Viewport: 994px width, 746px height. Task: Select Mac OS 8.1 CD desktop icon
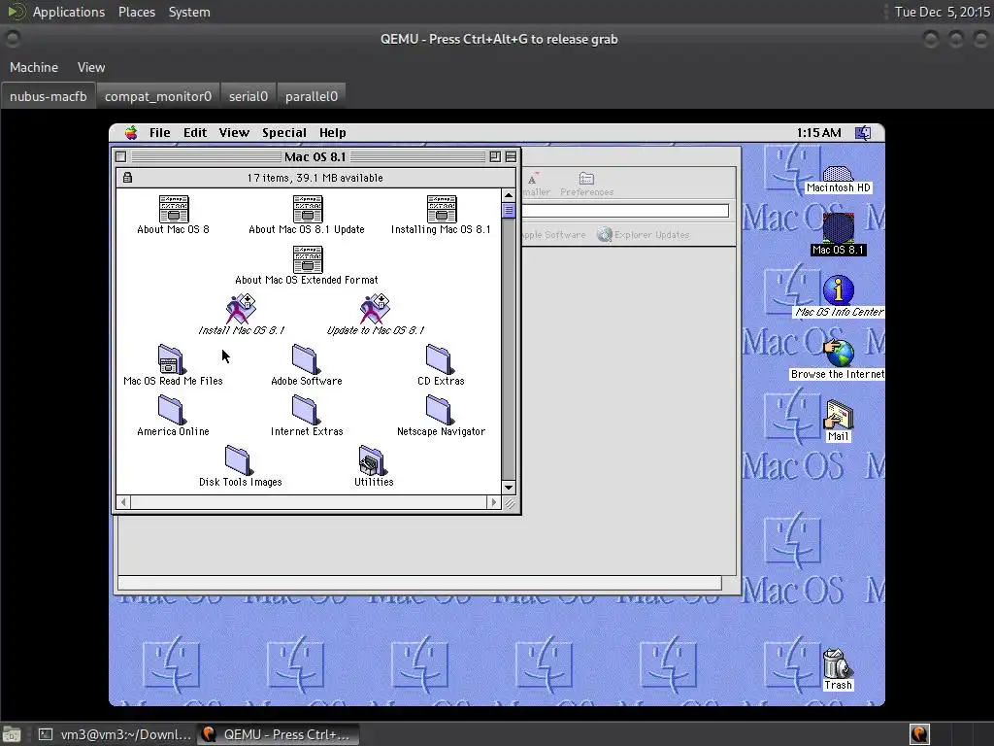point(838,228)
